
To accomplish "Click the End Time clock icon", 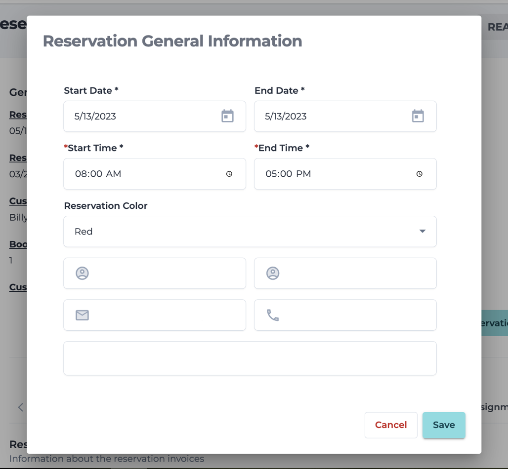I will pos(420,174).
